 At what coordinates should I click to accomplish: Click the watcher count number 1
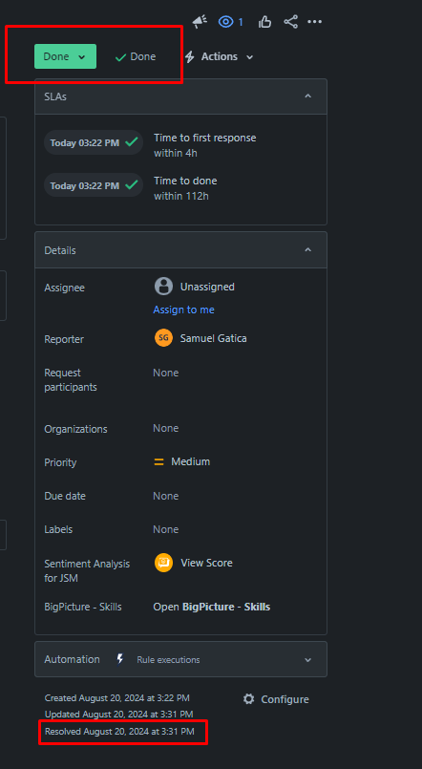241,22
